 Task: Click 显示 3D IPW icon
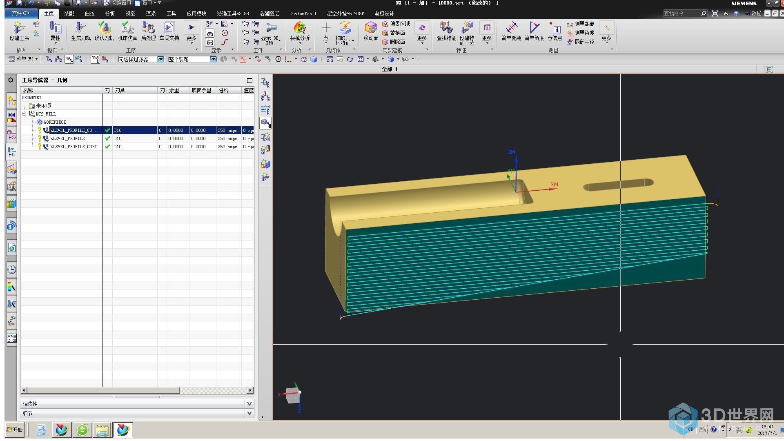pyautogui.click(x=271, y=33)
